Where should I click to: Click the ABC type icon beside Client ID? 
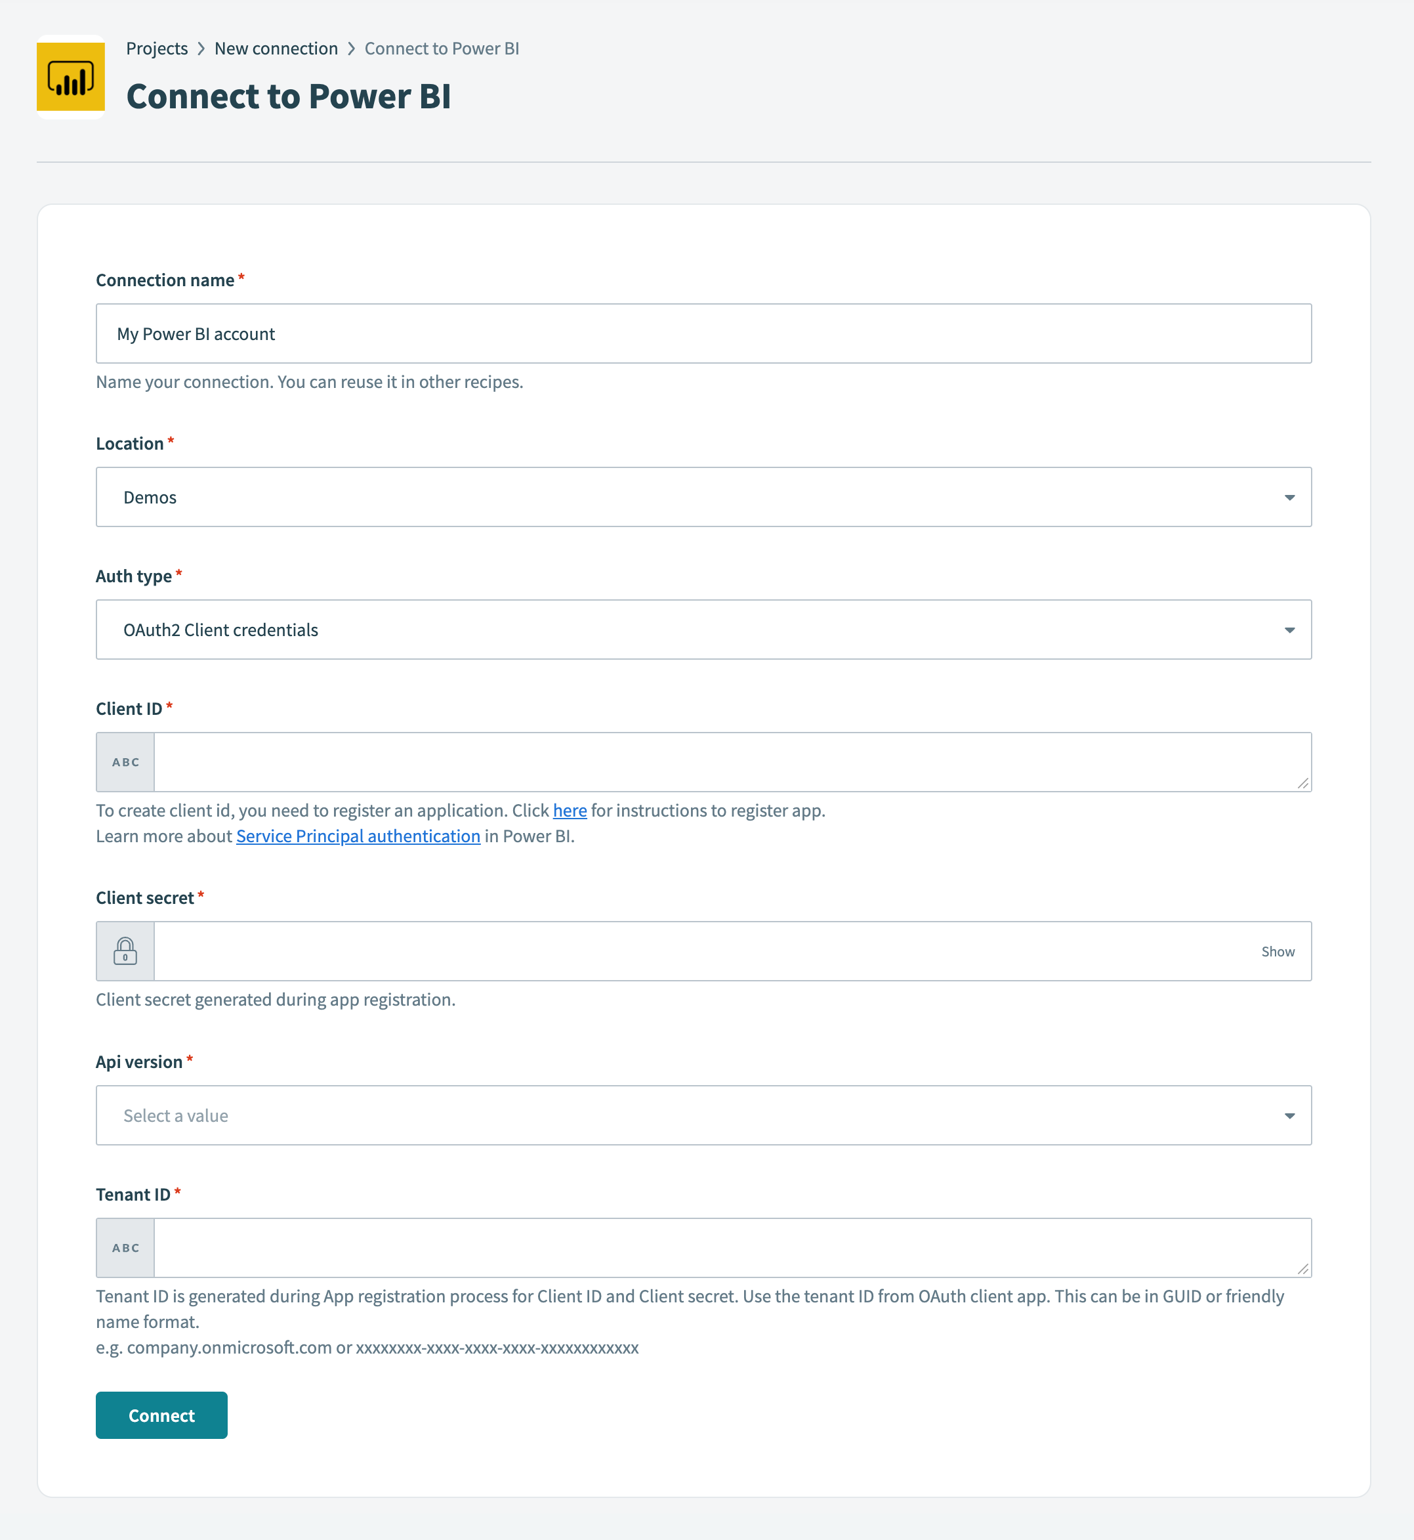[x=125, y=761]
